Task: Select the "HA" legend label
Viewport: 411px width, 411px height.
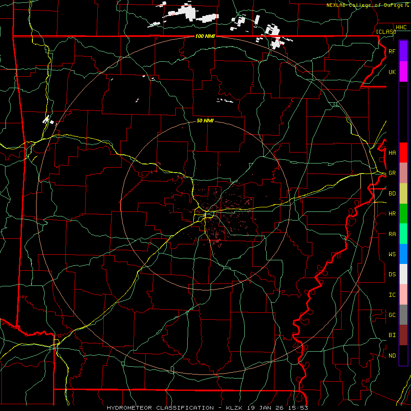Action: click(392, 153)
